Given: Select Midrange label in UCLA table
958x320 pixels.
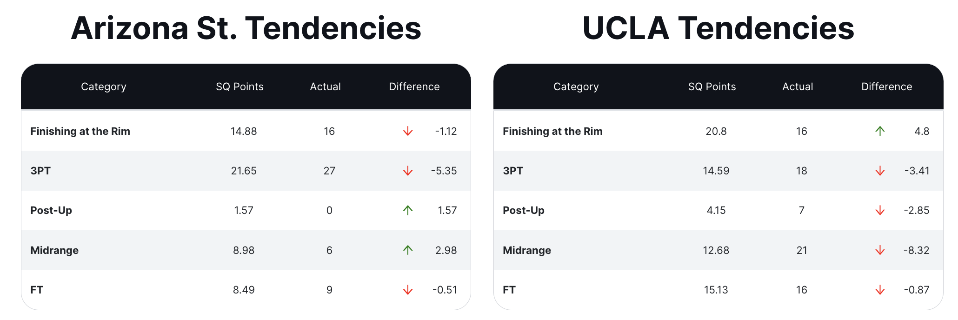Looking at the screenshot, I should coord(527,250).
